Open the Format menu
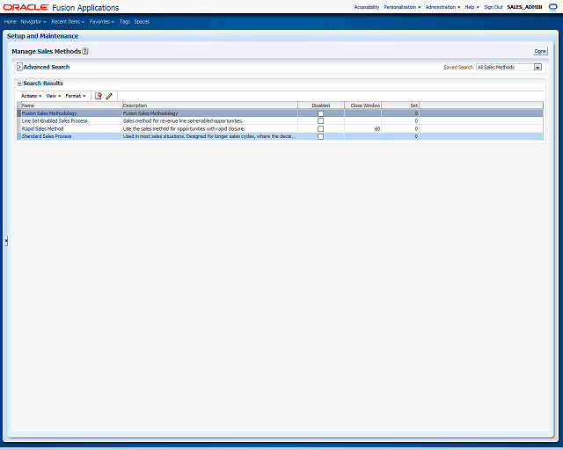This screenshot has height=450, width=563. 76,96
